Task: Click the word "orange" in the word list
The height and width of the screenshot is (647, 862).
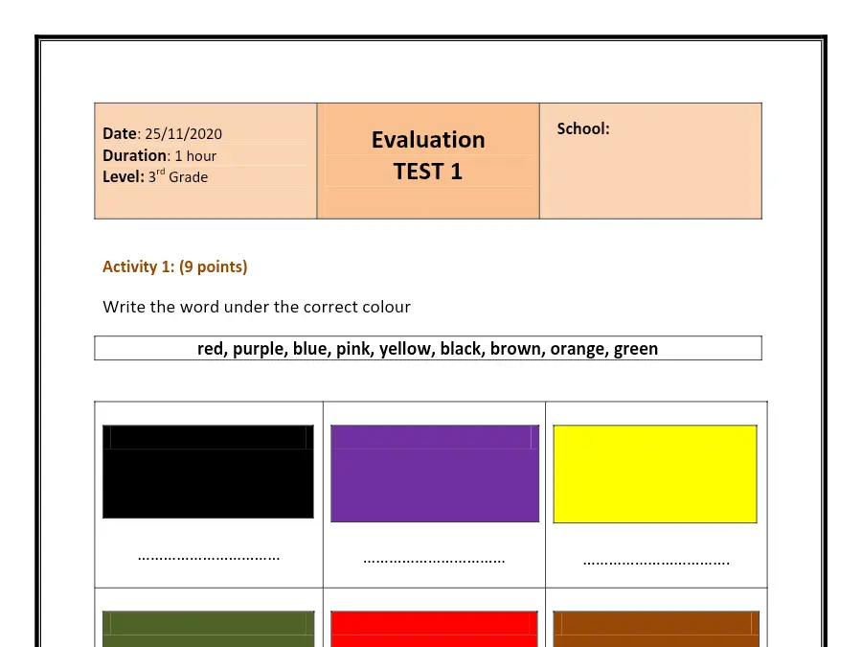Action: 579,349
